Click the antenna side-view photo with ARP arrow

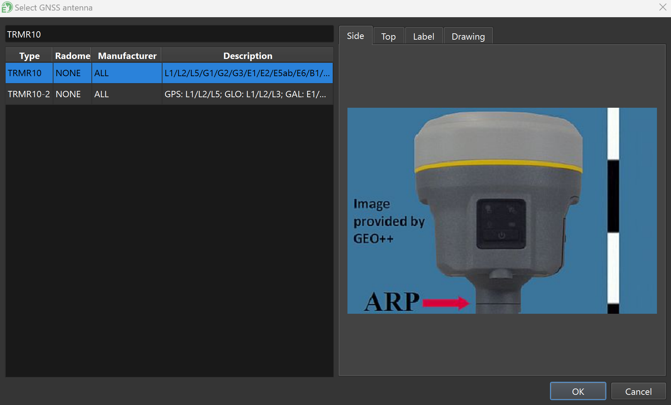(x=502, y=211)
